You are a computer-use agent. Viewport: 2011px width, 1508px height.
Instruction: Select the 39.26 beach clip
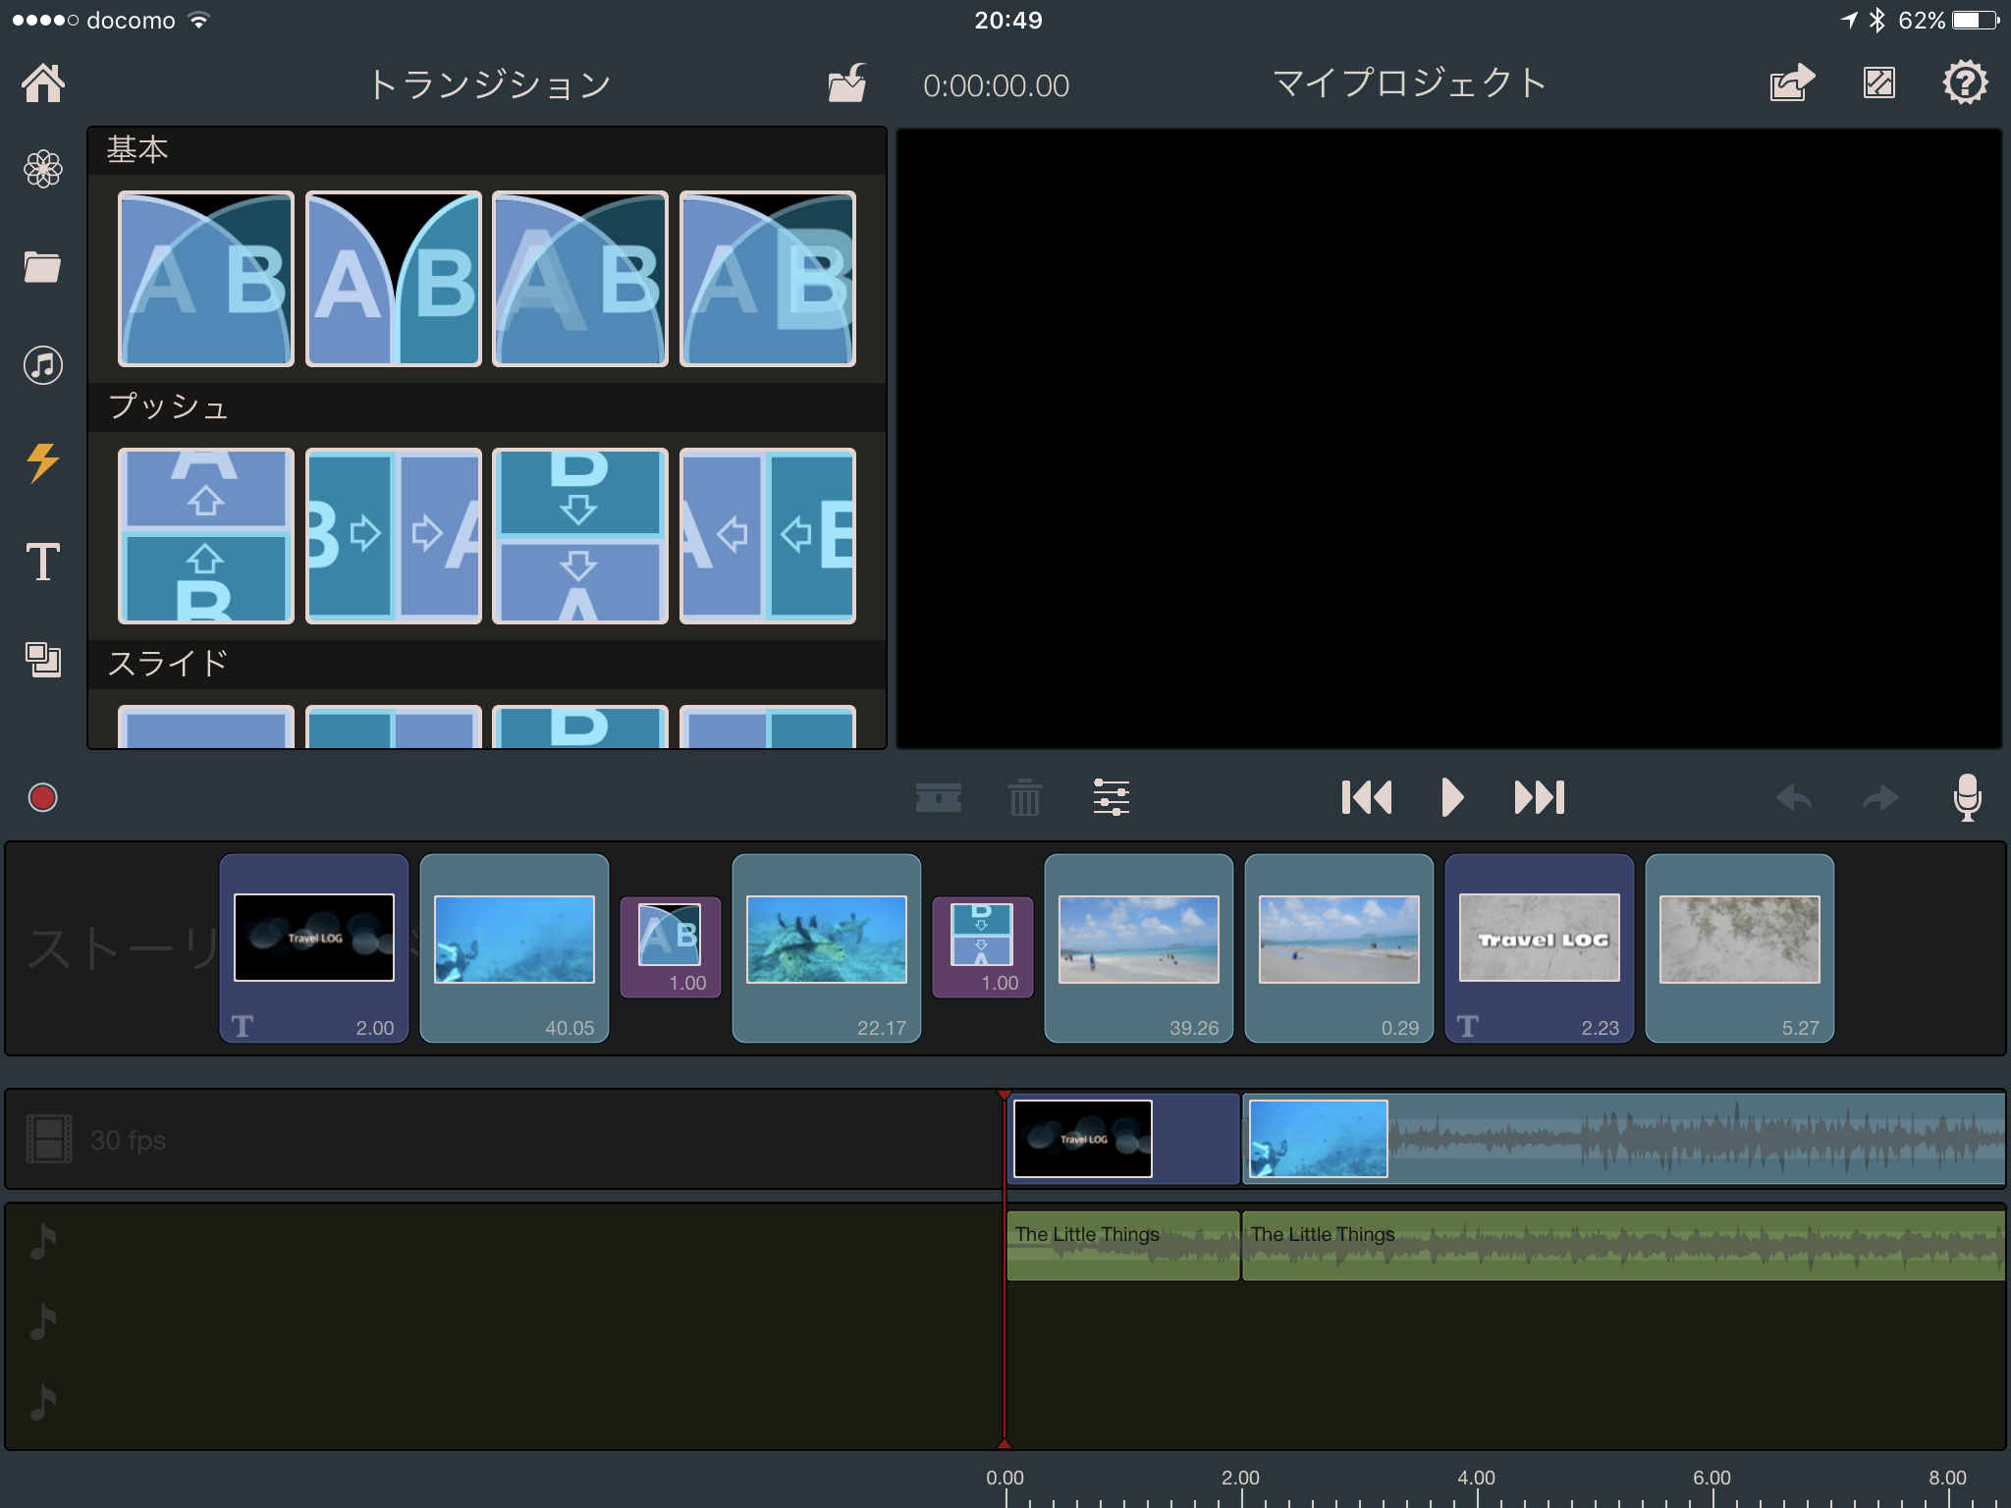(x=1139, y=948)
